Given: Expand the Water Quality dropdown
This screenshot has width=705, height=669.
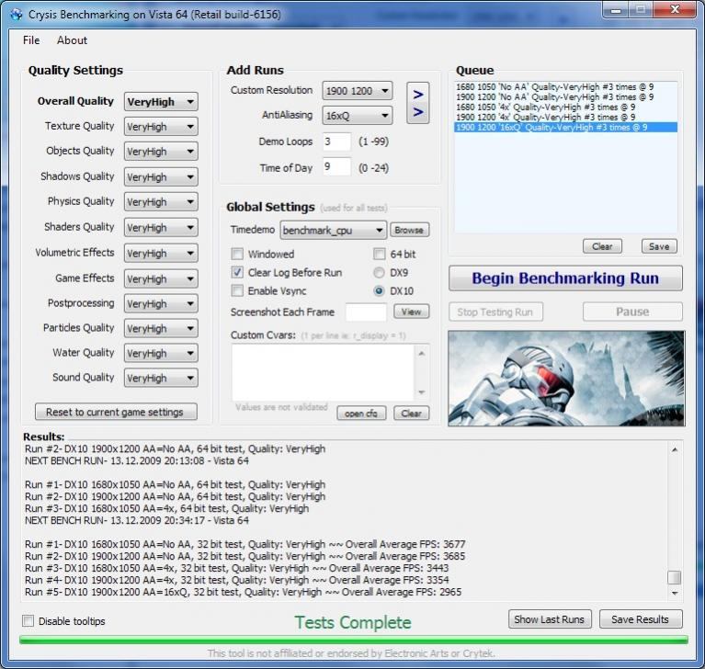Looking at the screenshot, I should tap(161, 353).
